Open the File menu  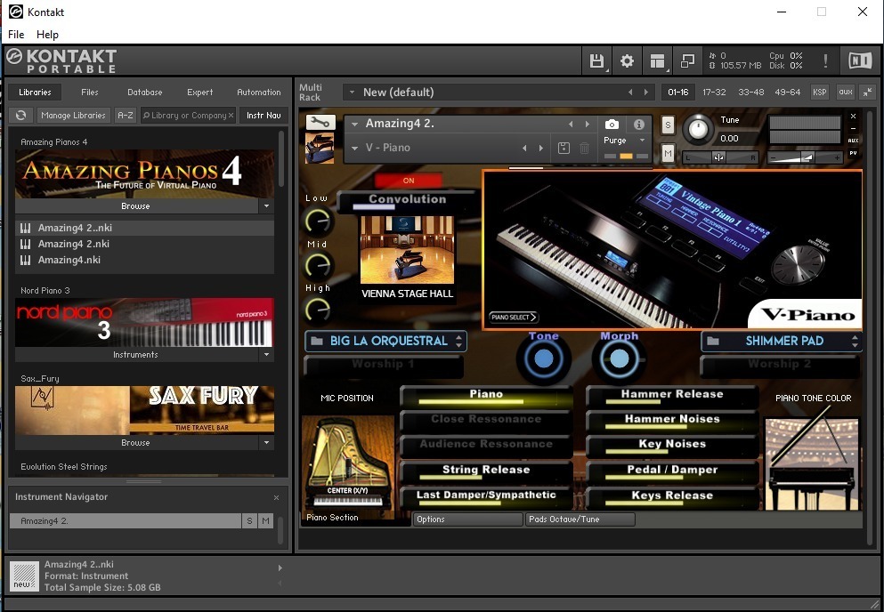pyautogui.click(x=16, y=35)
